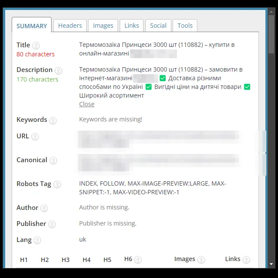Click the 'uk' language value

click(82, 239)
